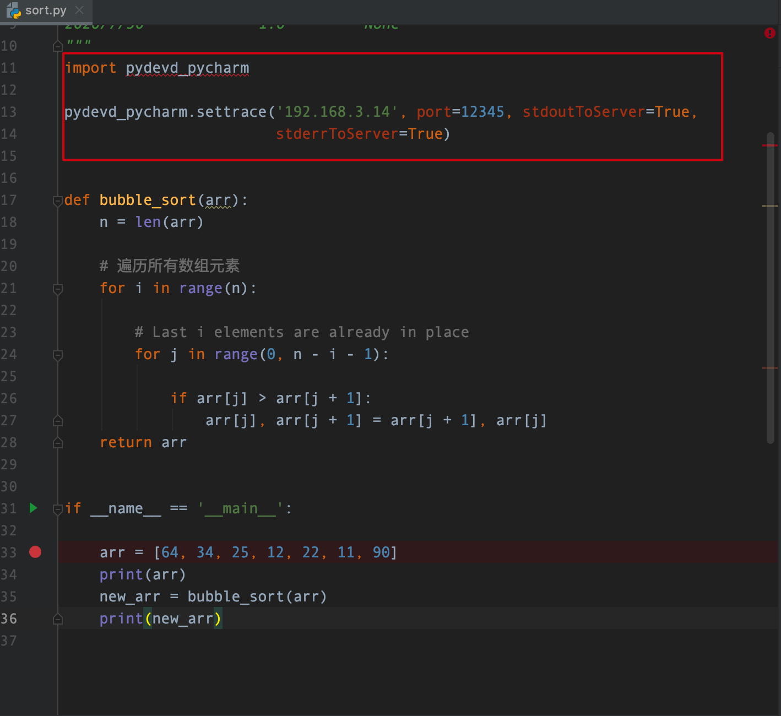Open the red error indicator in the top-right corner
The width and height of the screenshot is (781, 716).
click(x=770, y=33)
